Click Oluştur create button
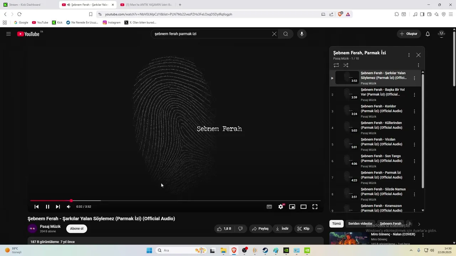The height and width of the screenshot is (256, 456). coord(409,34)
